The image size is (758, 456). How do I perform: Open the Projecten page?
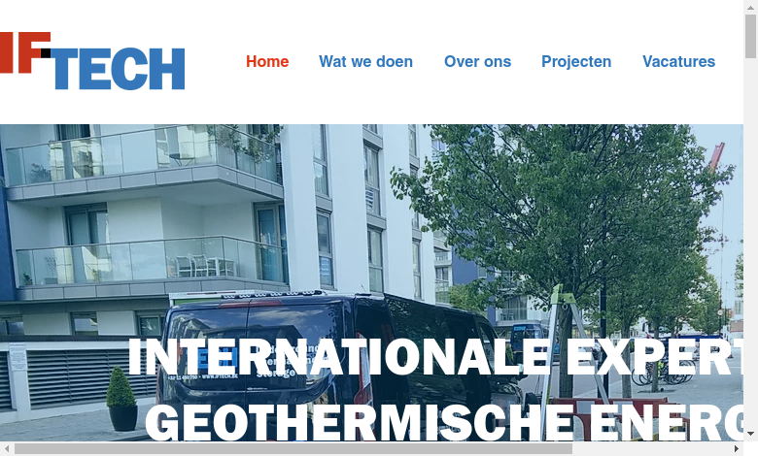click(576, 61)
